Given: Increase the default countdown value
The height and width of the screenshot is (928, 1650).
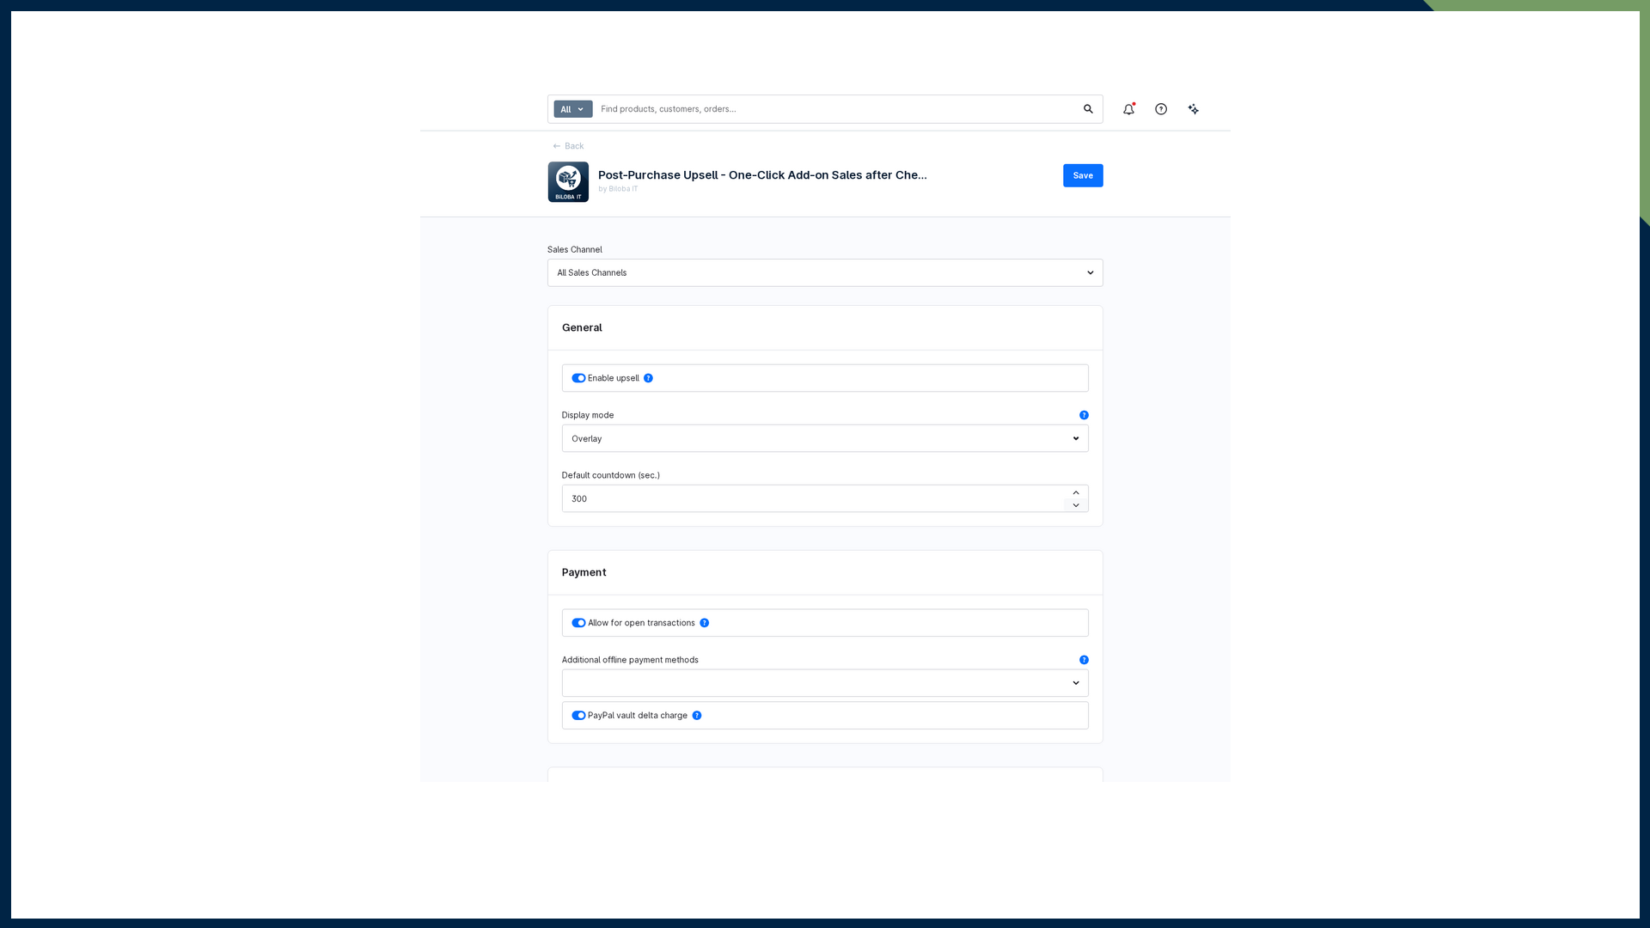Looking at the screenshot, I should point(1076,493).
